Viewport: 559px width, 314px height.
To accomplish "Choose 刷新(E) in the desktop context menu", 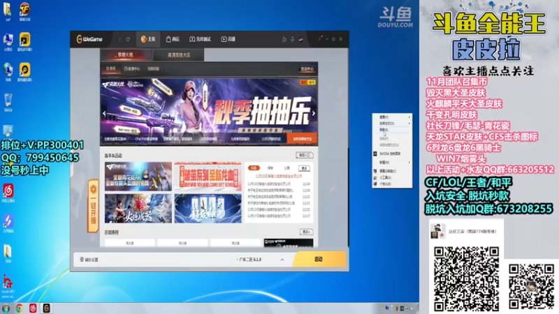I will tap(392, 130).
